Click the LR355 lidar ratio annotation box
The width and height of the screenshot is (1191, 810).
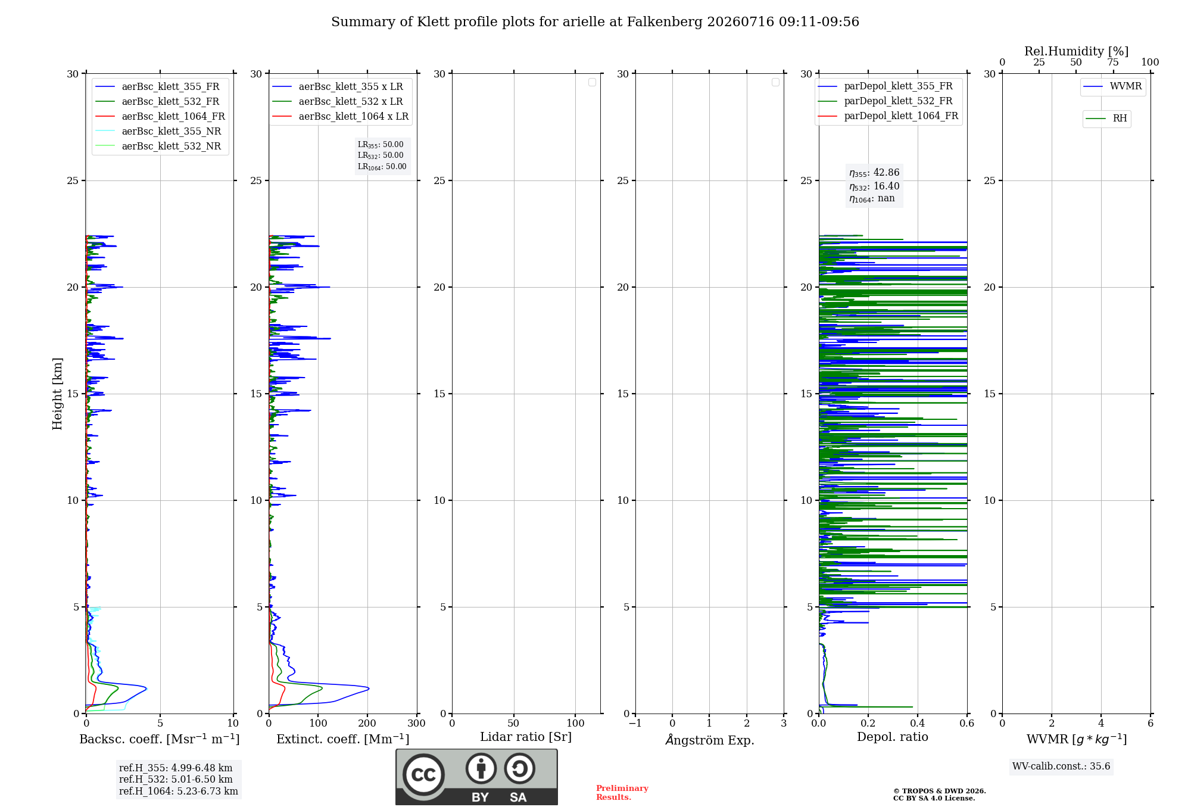[382, 156]
